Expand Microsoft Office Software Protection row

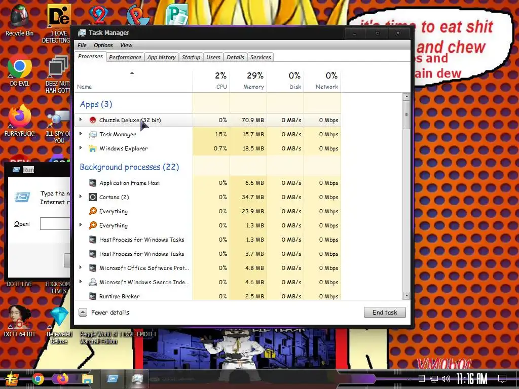click(81, 267)
